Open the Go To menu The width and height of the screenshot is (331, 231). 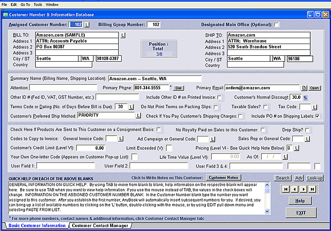(25, 4)
